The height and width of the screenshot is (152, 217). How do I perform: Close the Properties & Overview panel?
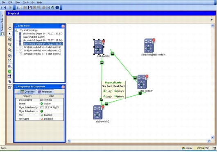[x=63, y=87]
